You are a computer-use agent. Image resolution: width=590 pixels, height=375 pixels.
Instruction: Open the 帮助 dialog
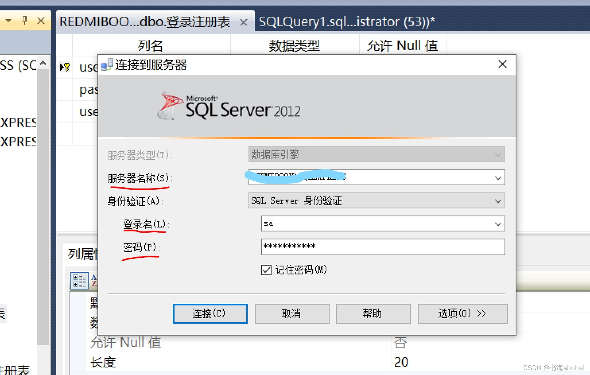pyautogui.click(x=373, y=313)
